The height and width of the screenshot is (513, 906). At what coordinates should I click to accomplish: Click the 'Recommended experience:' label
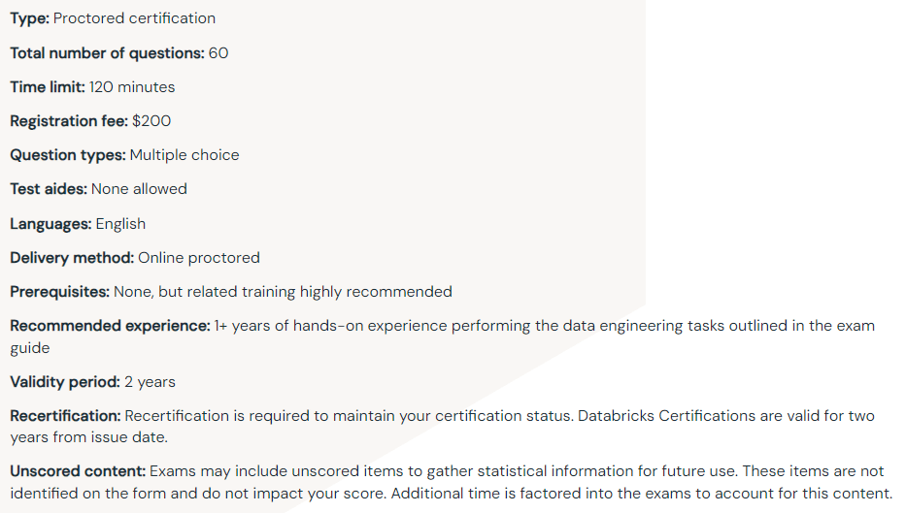[x=110, y=326]
